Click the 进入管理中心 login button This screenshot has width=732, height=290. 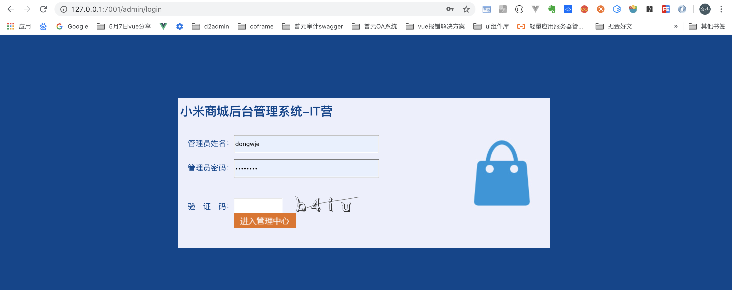tap(264, 221)
